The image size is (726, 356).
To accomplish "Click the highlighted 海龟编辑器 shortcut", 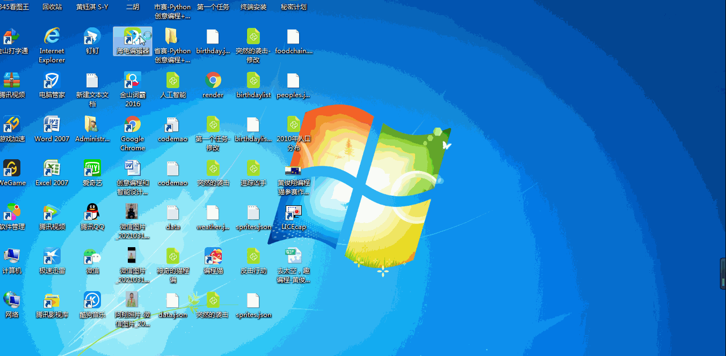I will click(x=133, y=42).
